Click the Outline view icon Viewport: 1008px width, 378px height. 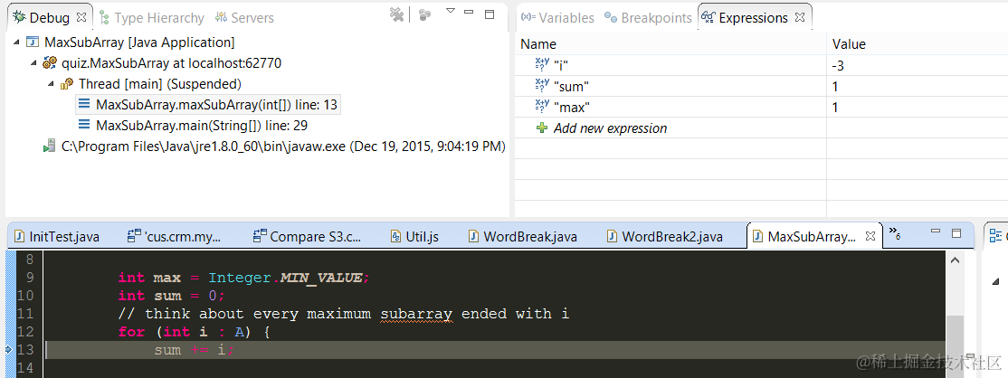pos(996,234)
